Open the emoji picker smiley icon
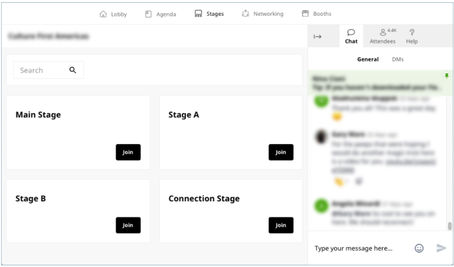Screen dimensions: 454x267 tap(419, 248)
